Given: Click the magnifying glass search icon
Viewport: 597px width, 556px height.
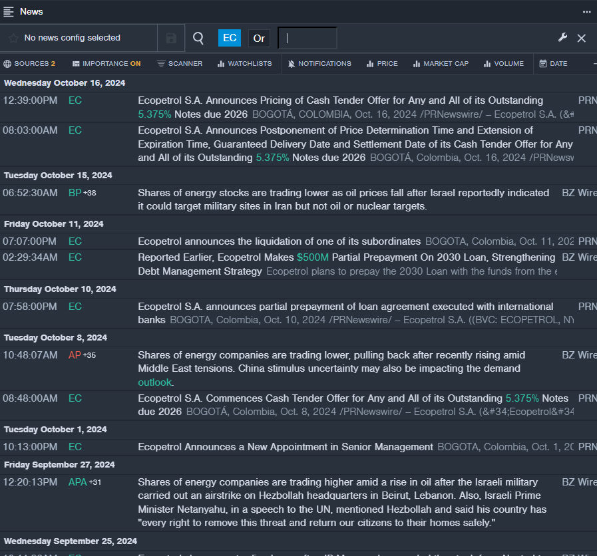Looking at the screenshot, I should 198,38.
